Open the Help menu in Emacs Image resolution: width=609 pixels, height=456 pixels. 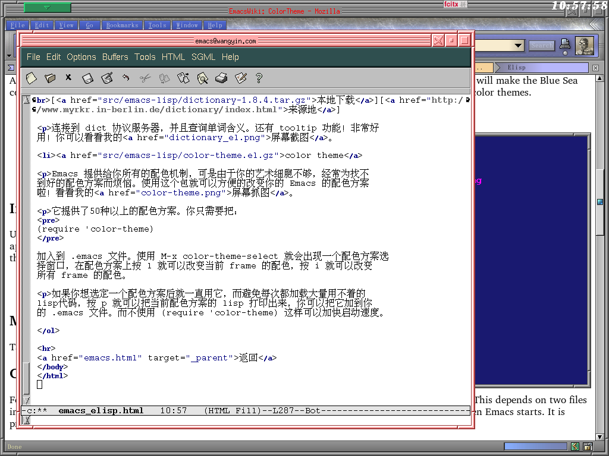coord(230,57)
